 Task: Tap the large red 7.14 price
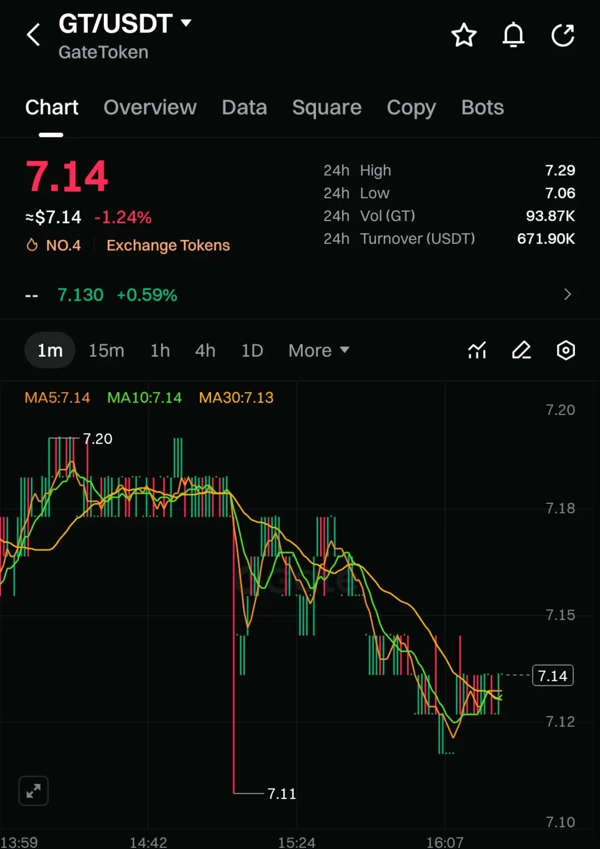67,177
